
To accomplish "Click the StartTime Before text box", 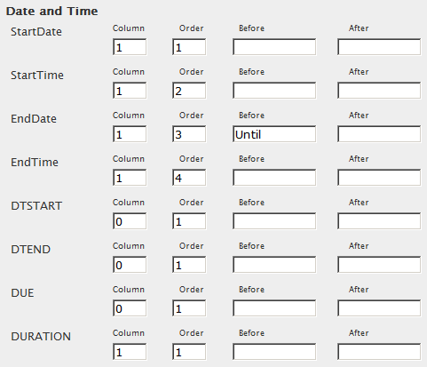I will pos(274,91).
